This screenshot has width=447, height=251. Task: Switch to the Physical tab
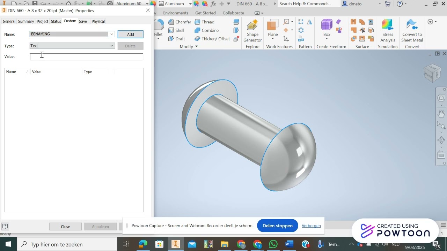[x=98, y=21]
